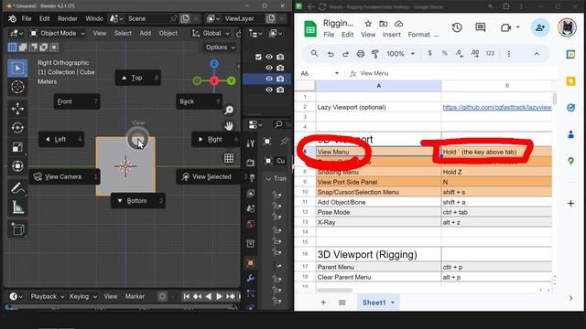Screen dimensions: 586x329
Task: Format as percent in Sheets toolbar
Action: [444, 54]
